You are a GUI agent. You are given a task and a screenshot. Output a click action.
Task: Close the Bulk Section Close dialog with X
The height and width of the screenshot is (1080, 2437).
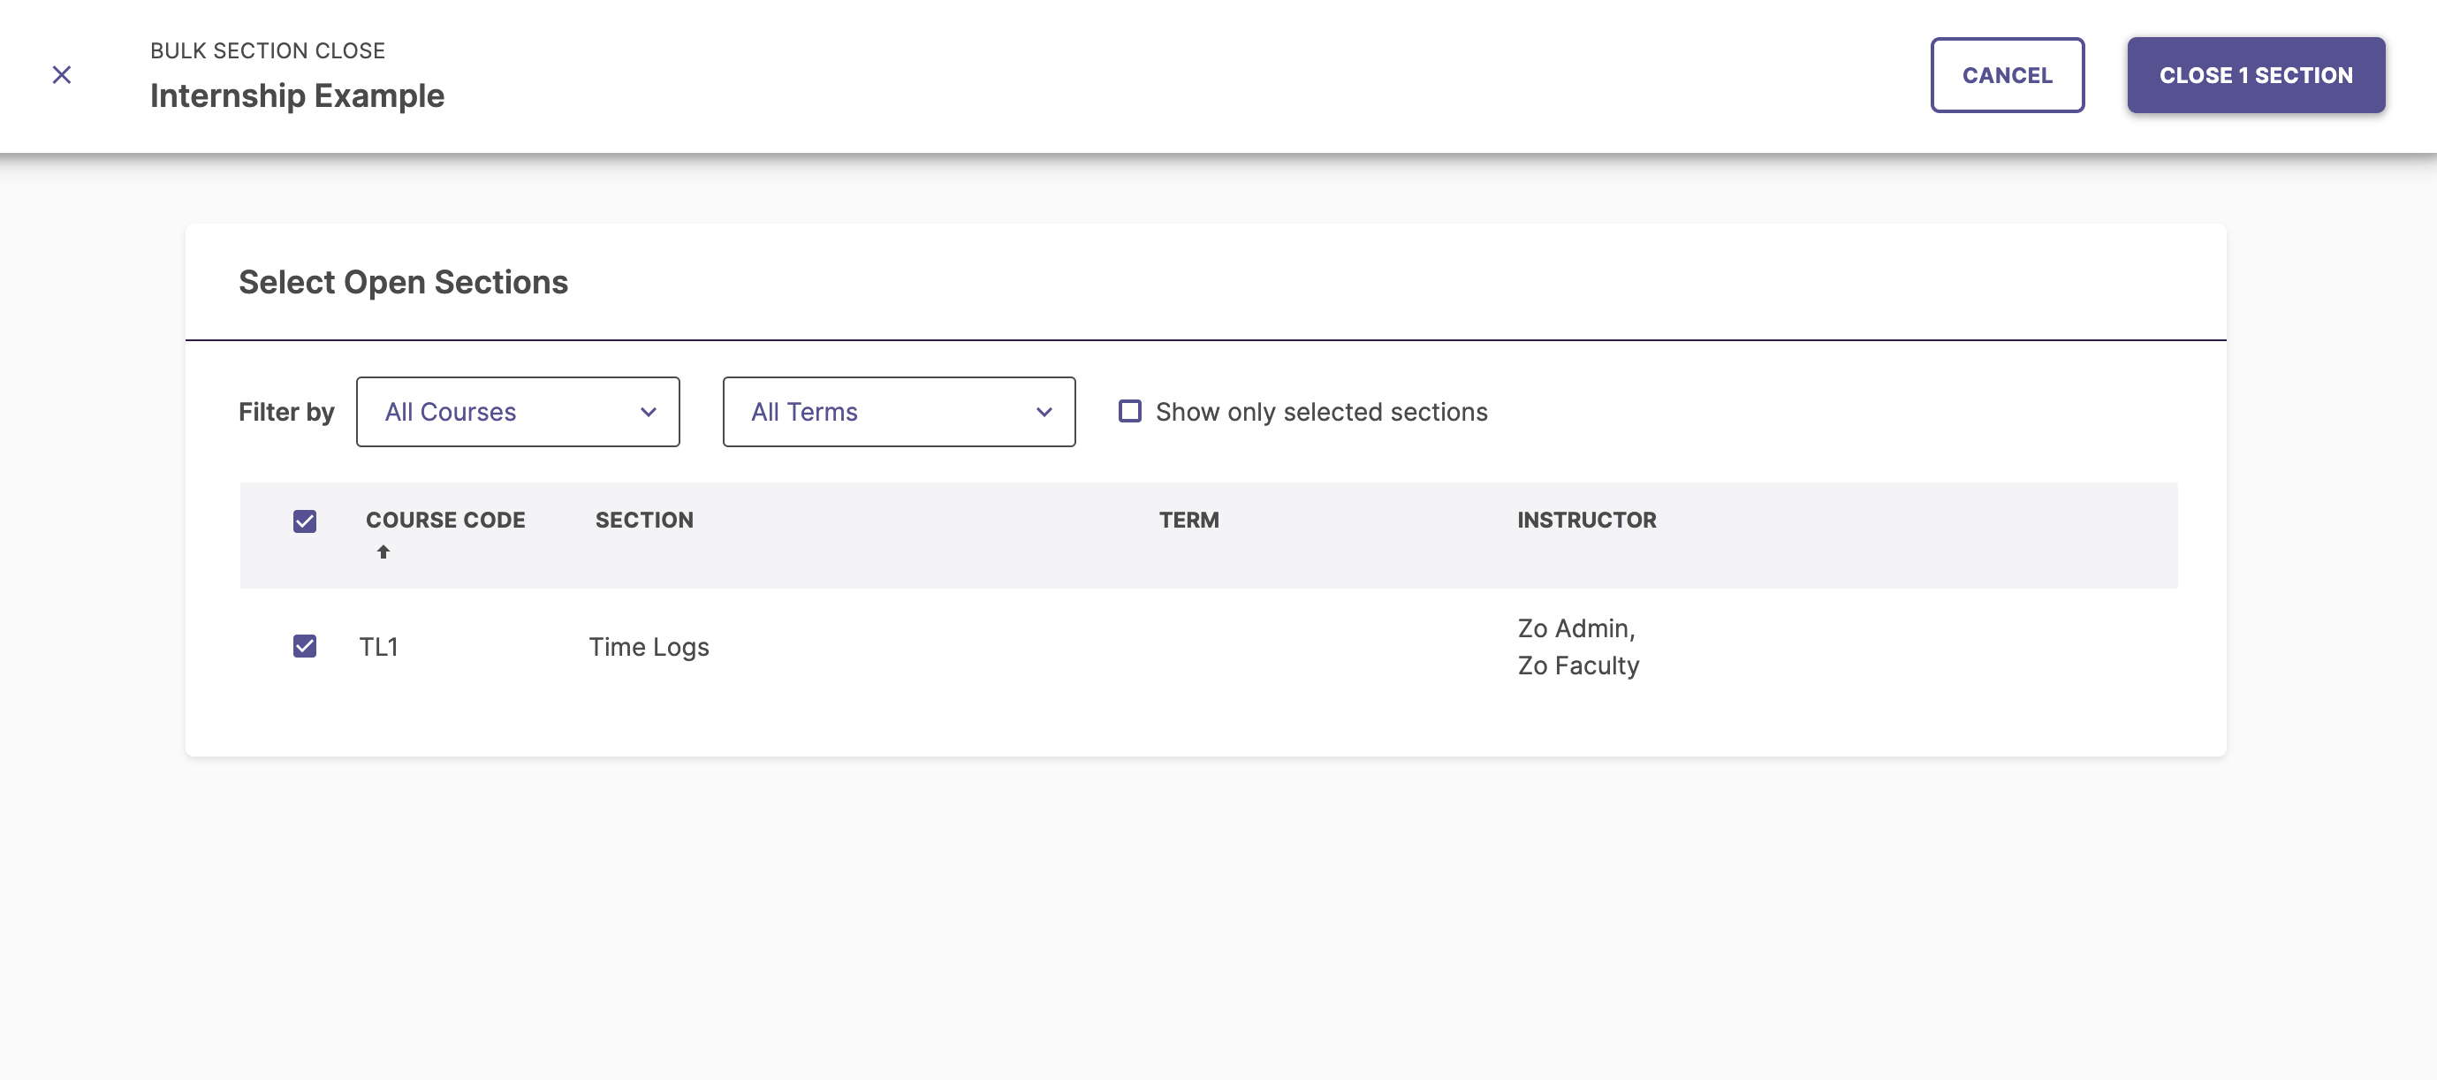[62, 75]
